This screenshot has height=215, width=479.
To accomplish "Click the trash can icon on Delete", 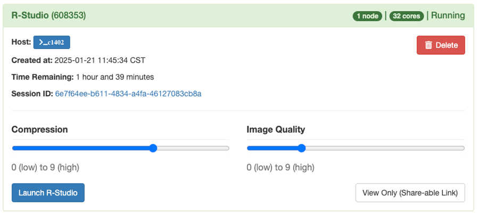I will pyautogui.click(x=428, y=45).
